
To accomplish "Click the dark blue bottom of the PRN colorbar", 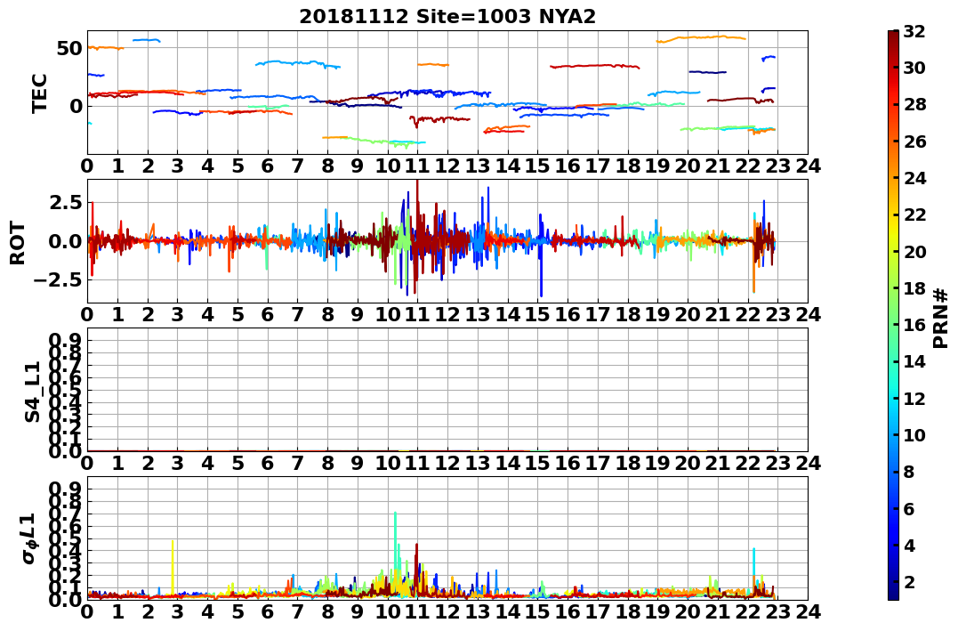I will [893, 595].
